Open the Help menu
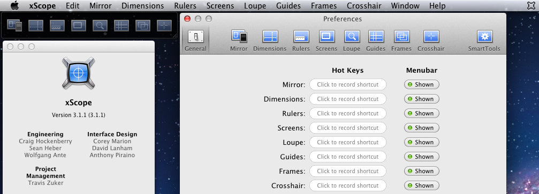Viewport: 539px width, 194px height. click(x=437, y=6)
